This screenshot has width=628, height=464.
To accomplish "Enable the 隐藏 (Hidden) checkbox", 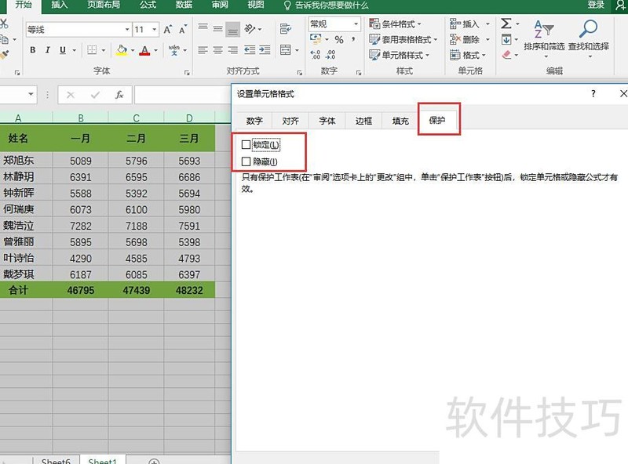I will pyautogui.click(x=246, y=161).
